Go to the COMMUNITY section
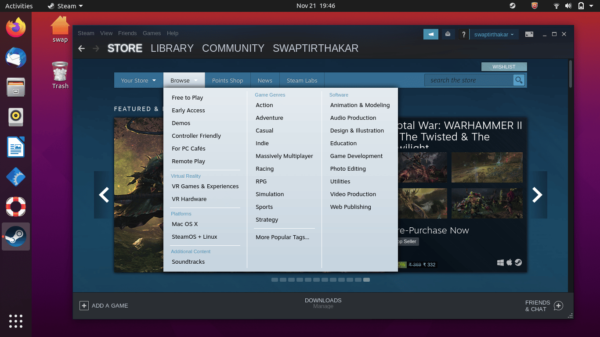The image size is (600, 337). (233, 48)
